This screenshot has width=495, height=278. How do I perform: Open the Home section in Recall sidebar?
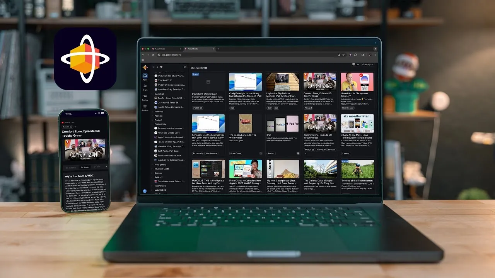145,77
